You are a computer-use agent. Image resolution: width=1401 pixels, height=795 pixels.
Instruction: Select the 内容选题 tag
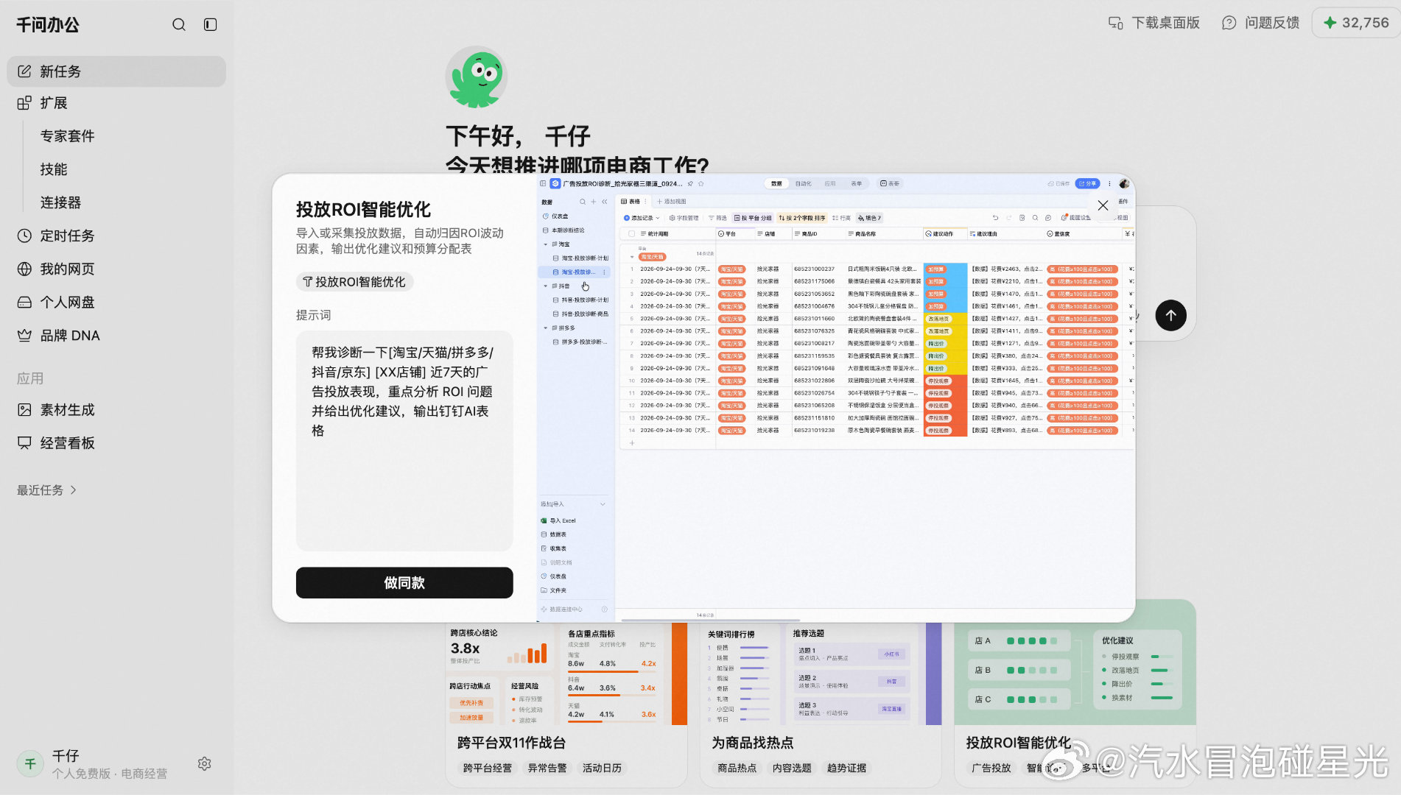tap(792, 768)
